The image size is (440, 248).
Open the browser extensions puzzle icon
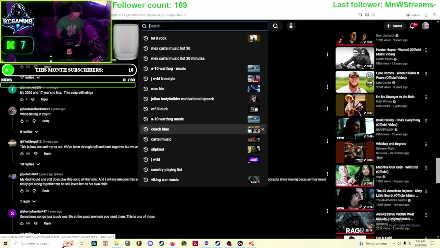(x=426, y=15)
